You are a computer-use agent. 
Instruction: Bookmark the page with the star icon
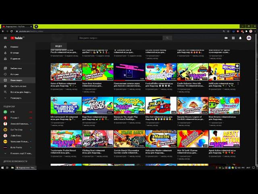pyautogui.click(x=228, y=31)
